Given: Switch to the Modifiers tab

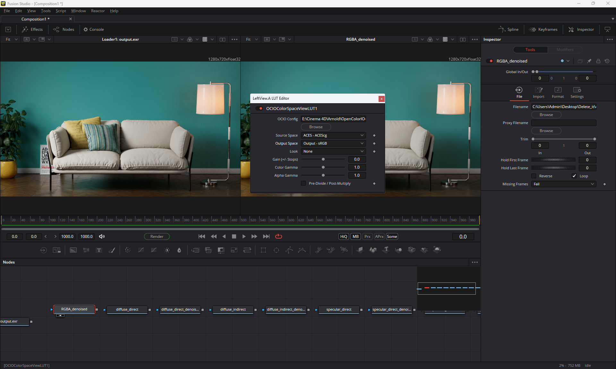Looking at the screenshot, I should (x=565, y=50).
